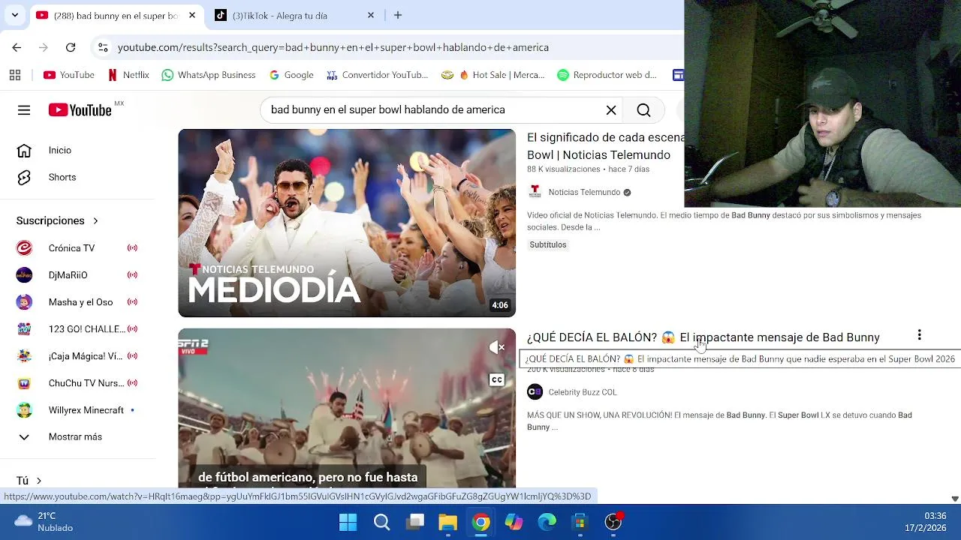The height and width of the screenshot is (540, 961).
Task: Close the TikTok browser tab
Action: click(x=371, y=15)
